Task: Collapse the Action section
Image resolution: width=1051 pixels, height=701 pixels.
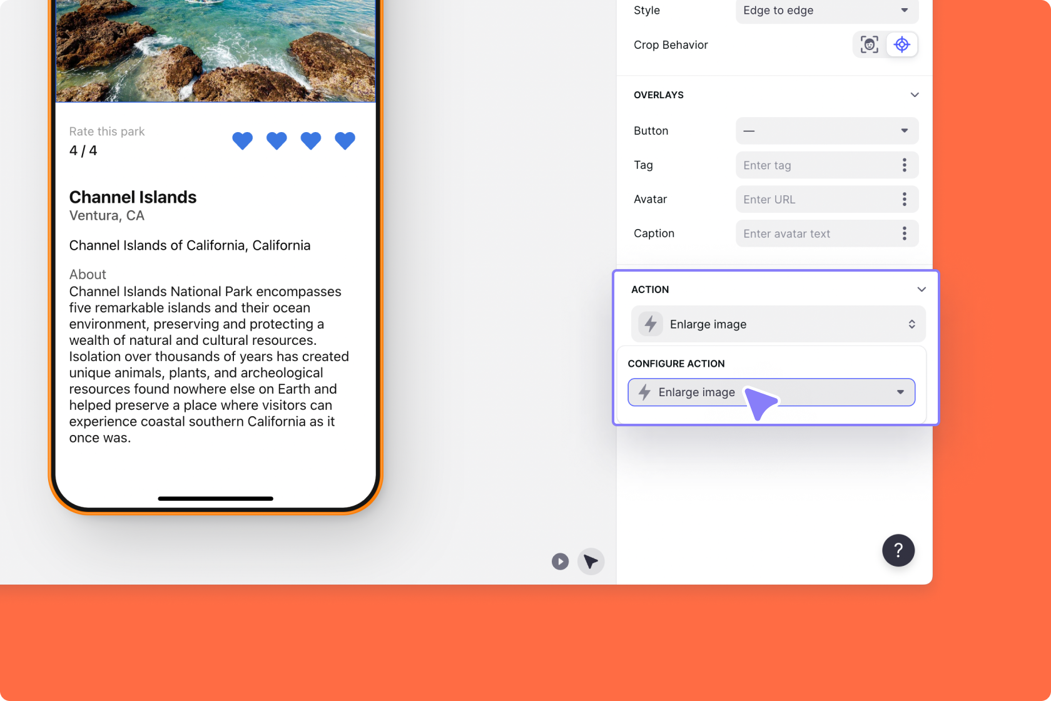Action: pos(921,289)
